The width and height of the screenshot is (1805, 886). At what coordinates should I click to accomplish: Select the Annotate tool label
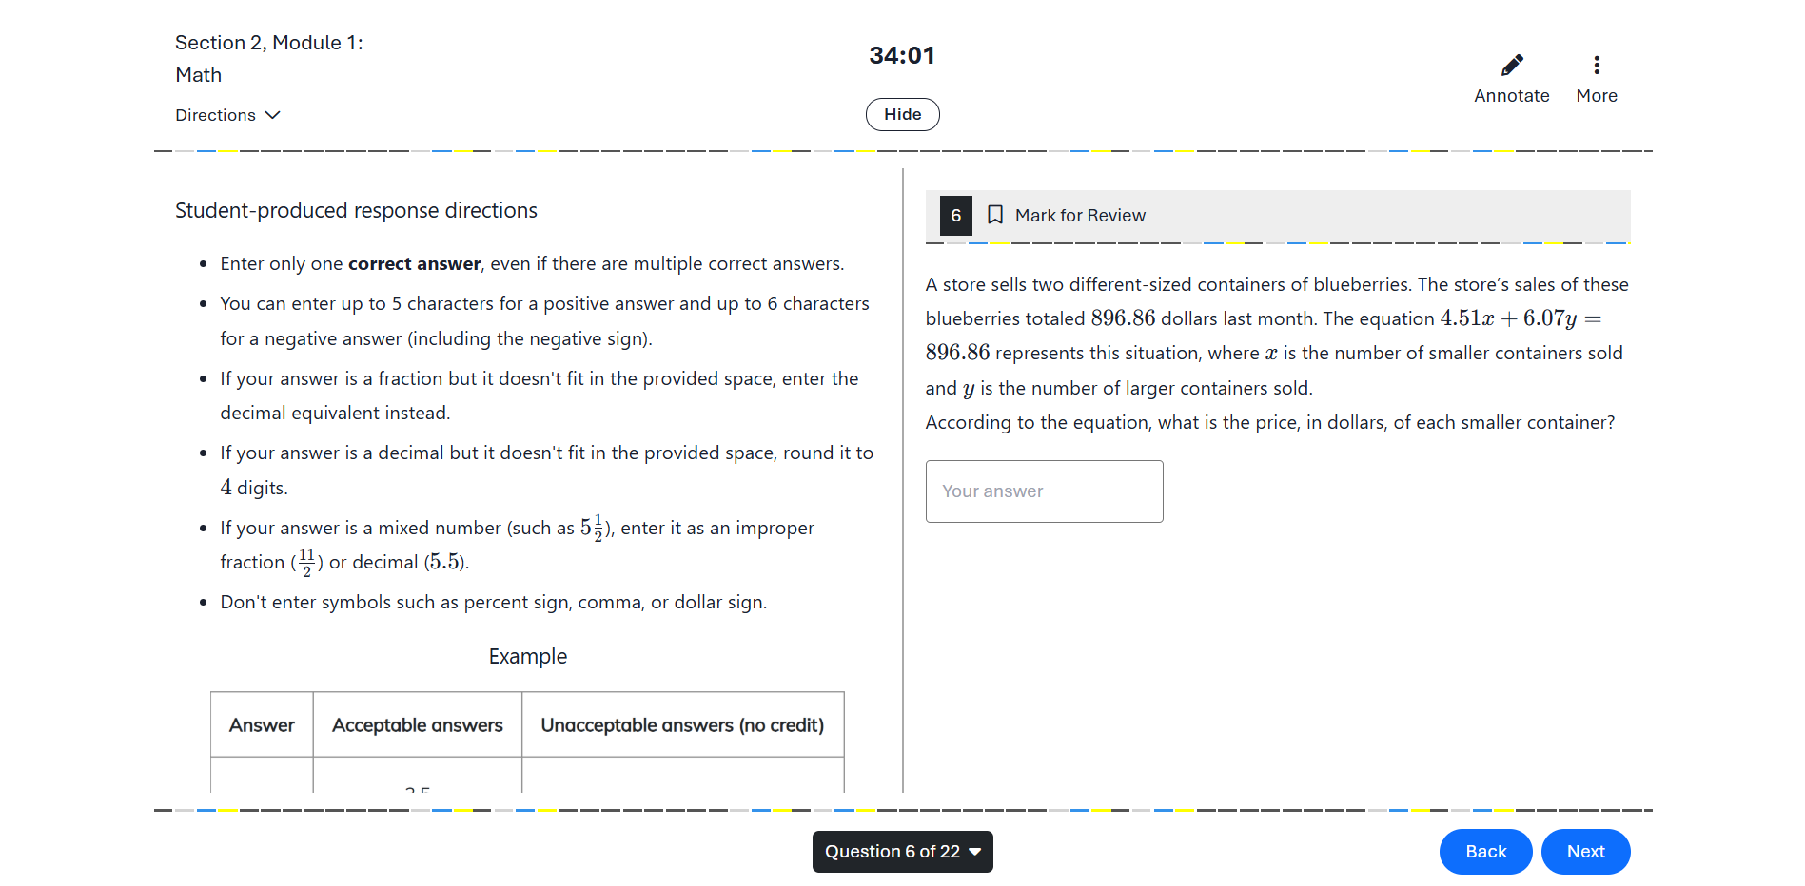click(1512, 96)
